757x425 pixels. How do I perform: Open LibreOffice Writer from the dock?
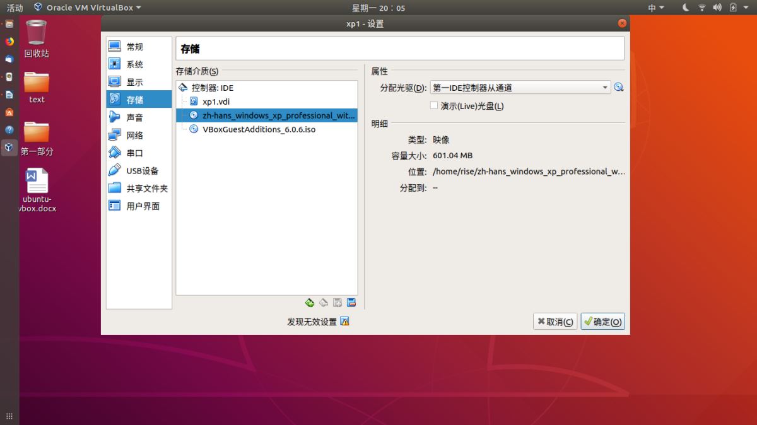(9, 95)
